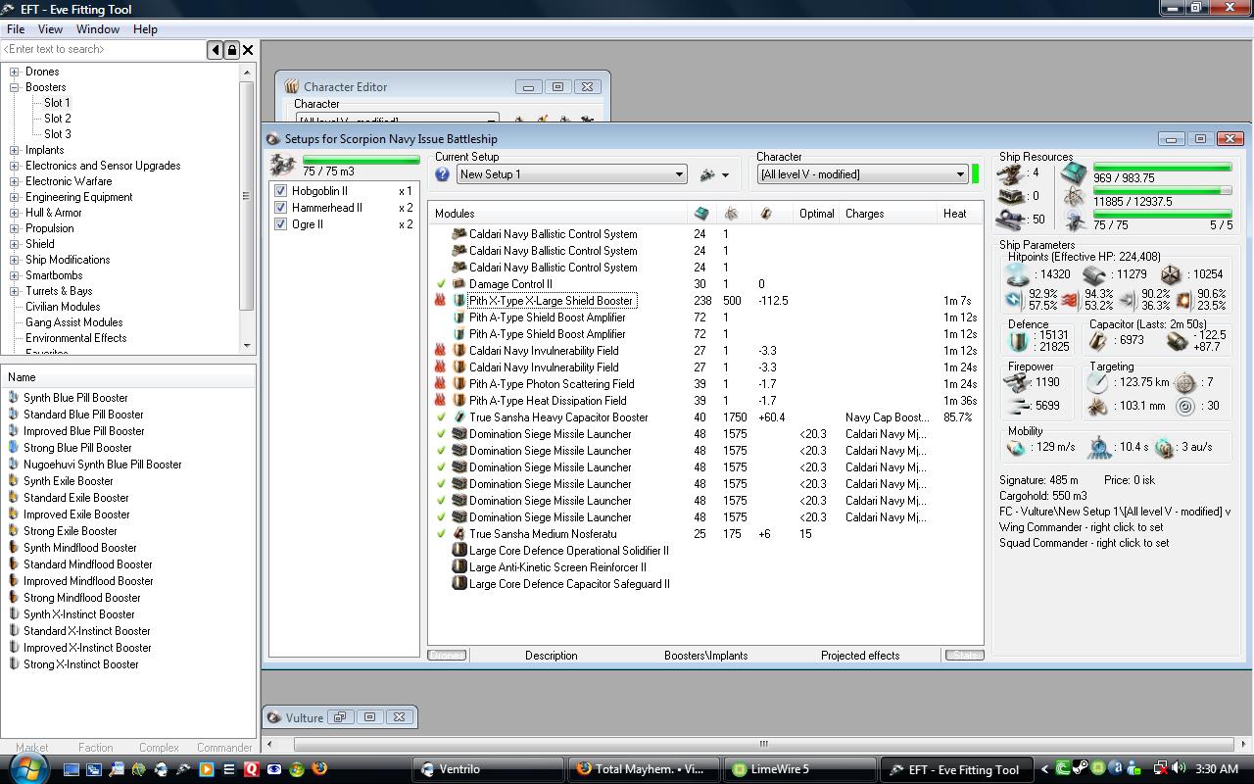Switch to the Boosters\Implants tab

(x=705, y=656)
